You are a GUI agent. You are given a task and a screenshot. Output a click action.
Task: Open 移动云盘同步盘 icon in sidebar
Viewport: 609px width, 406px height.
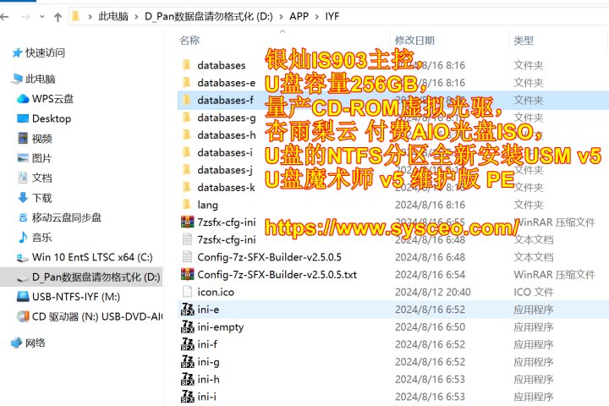coord(23,217)
